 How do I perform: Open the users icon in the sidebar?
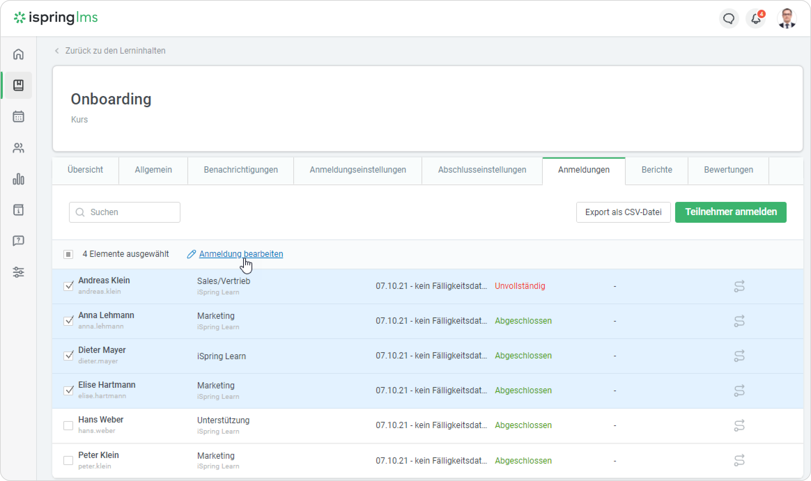18,148
